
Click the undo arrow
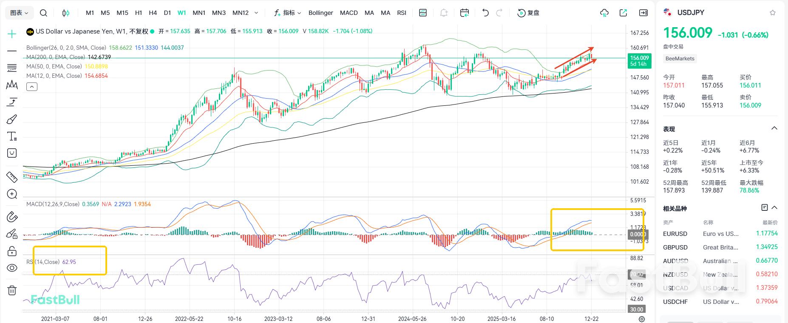click(x=485, y=13)
